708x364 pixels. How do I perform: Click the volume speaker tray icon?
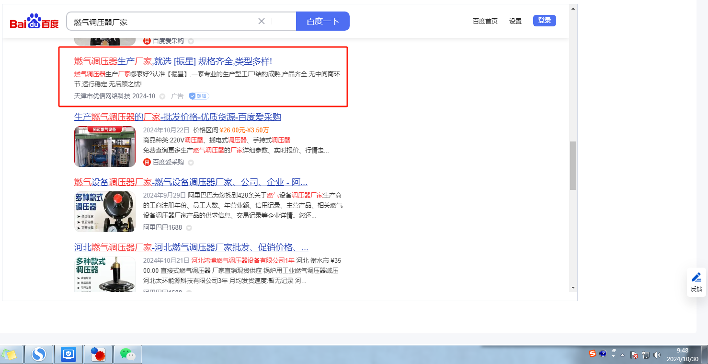[656, 355]
